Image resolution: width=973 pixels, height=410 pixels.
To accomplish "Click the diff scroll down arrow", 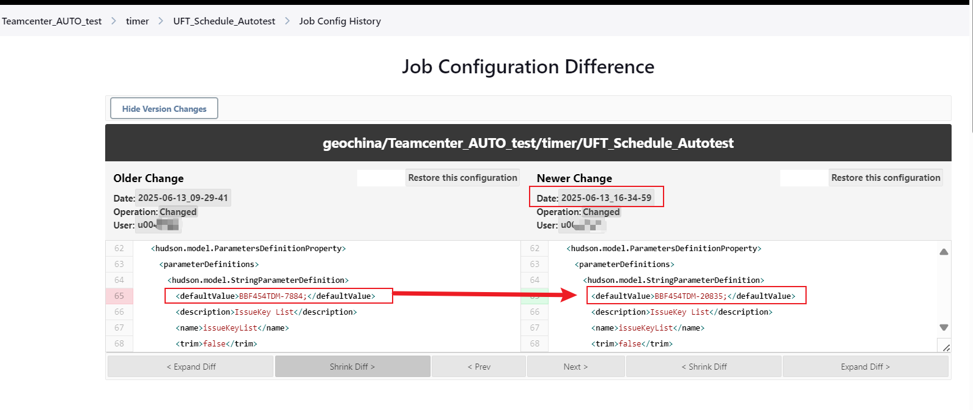I will tap(944, 328).
